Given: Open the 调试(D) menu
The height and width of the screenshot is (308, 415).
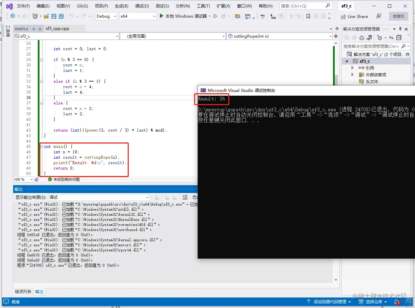Looking at the screenshot, I should pos(142,6).
